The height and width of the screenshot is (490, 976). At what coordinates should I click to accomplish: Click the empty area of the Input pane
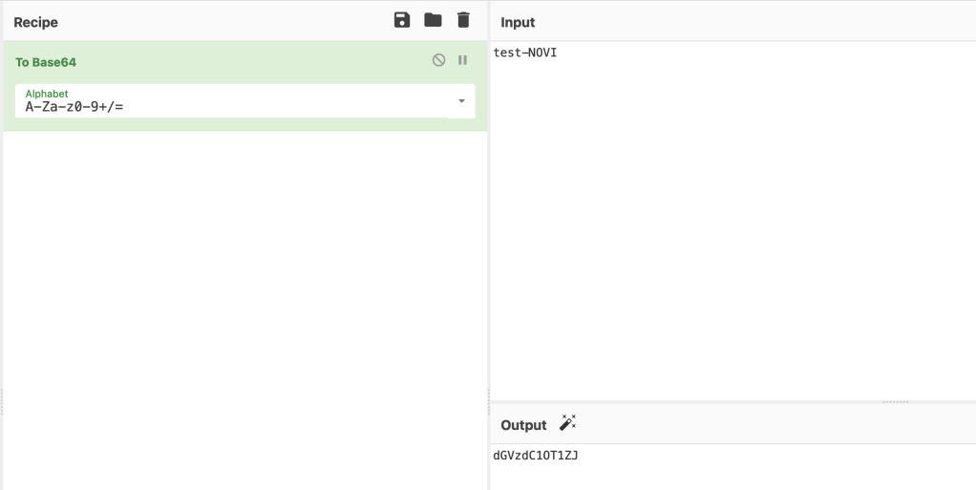(732, 229)
